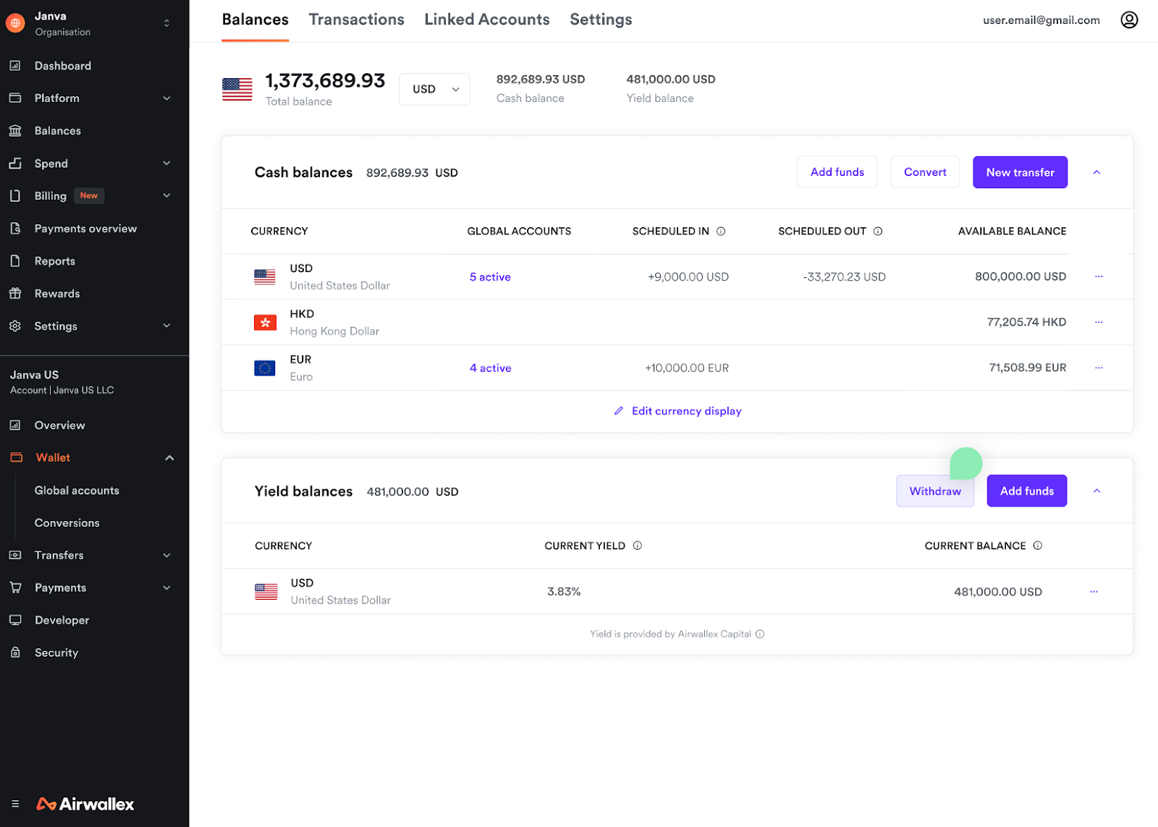This screenshot has height=827, width=1158.
Task: Click the 71,508.99 EUR available balance
Action: (1028, 368)
